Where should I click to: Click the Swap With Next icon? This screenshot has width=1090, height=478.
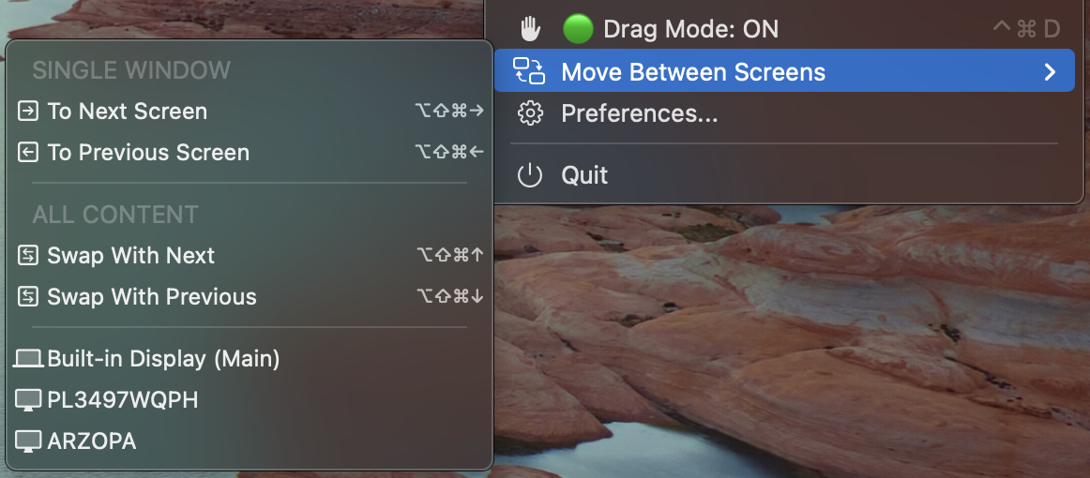tap(29, 256)
